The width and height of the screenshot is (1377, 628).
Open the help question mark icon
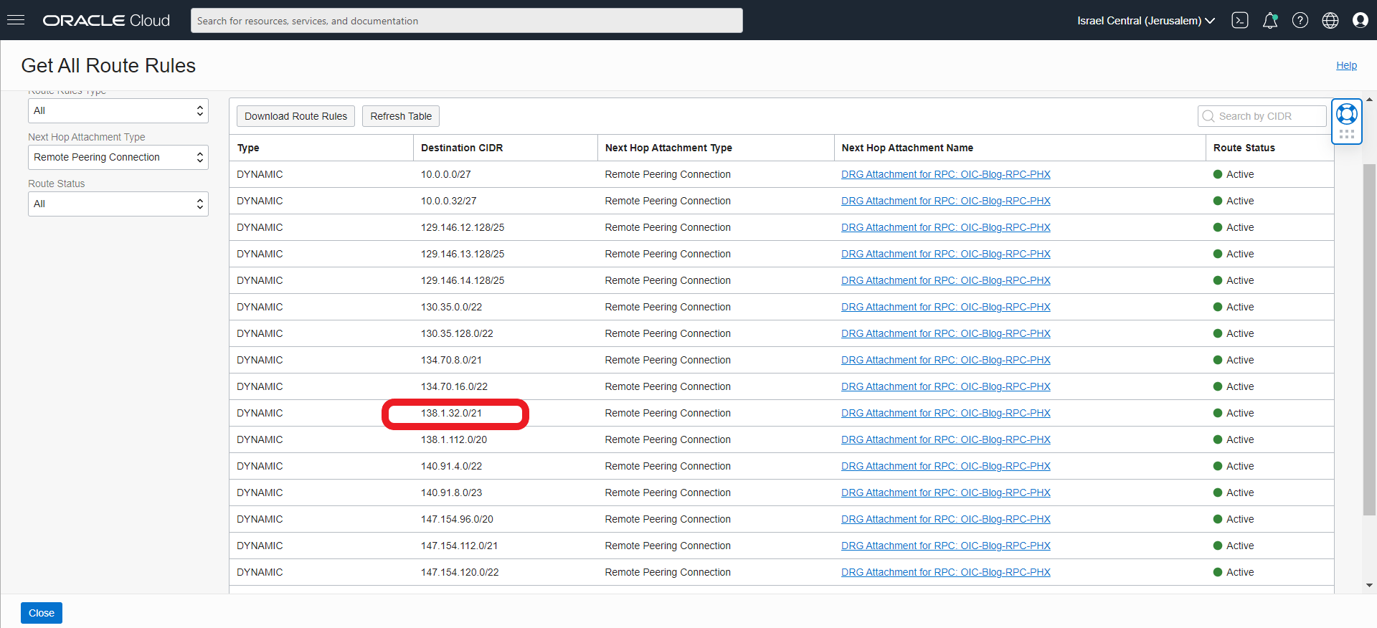point(1300,20)
